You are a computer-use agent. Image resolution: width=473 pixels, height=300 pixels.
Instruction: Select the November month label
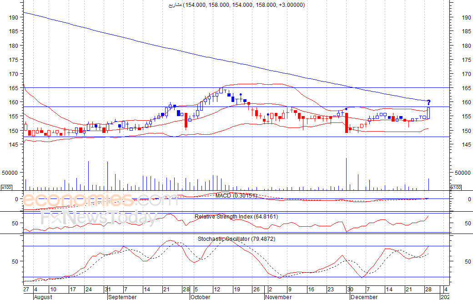pos(278,297)
